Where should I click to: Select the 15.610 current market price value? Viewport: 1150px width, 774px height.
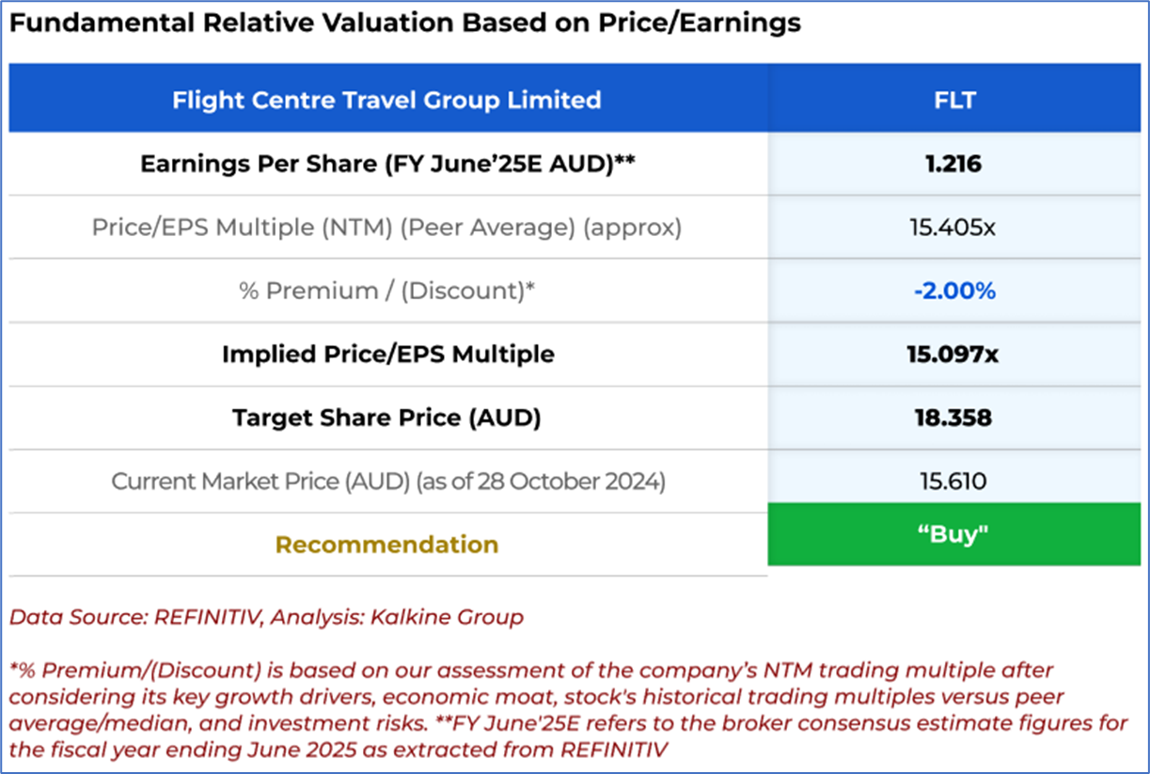(953, 482)
